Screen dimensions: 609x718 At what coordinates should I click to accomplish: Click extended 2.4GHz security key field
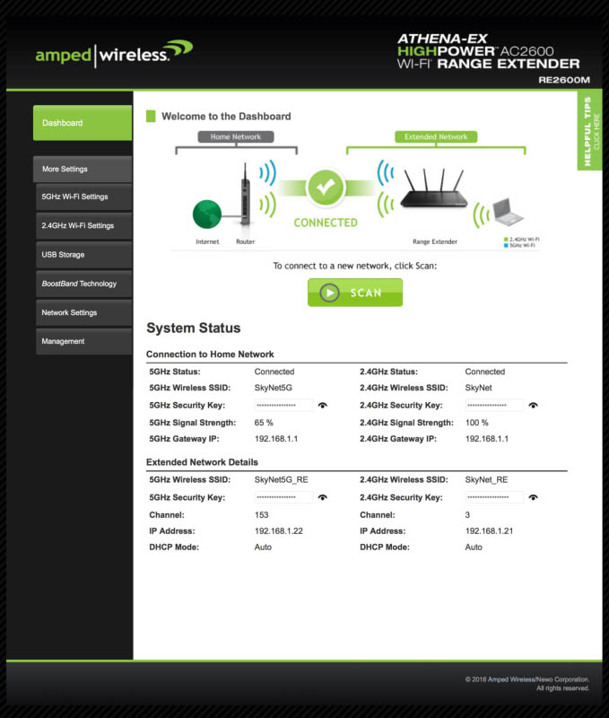494,497
